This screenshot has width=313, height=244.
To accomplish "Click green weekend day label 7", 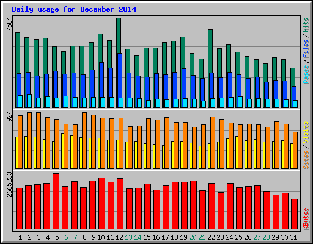I will coord(75,237).
